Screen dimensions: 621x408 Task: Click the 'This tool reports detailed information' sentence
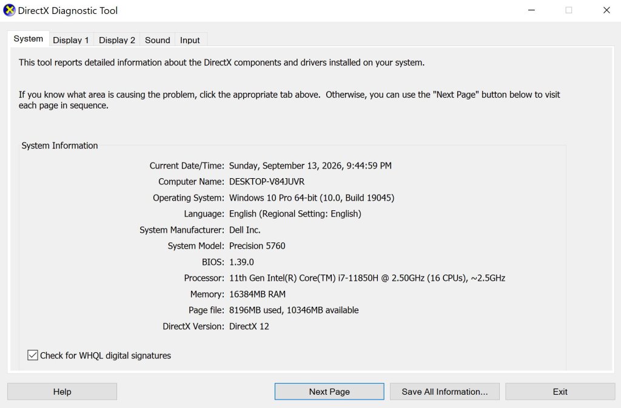(221, 62)
